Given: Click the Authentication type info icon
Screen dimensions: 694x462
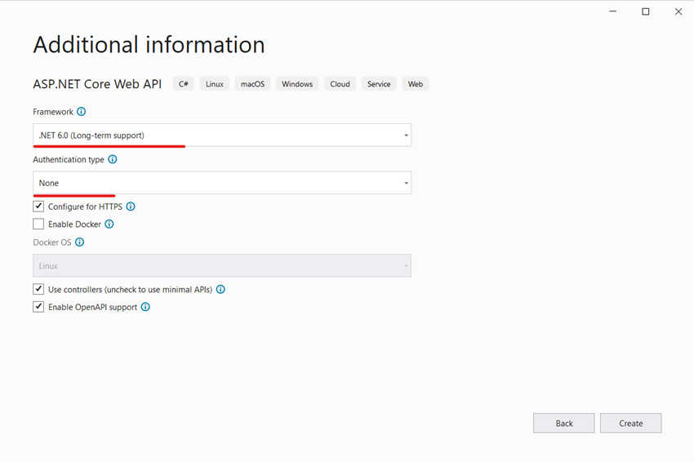Looking at the screenshot, I should 113,159.
